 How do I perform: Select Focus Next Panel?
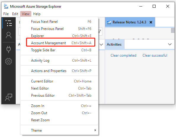pos(59,22)
